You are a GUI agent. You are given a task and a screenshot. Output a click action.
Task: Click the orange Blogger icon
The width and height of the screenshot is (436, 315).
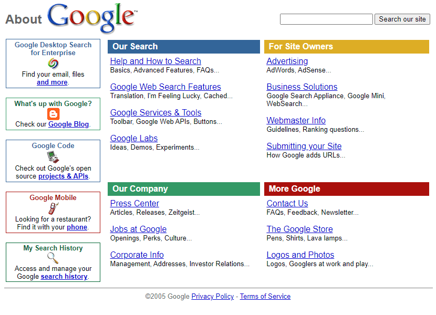[x=53, y=114]
